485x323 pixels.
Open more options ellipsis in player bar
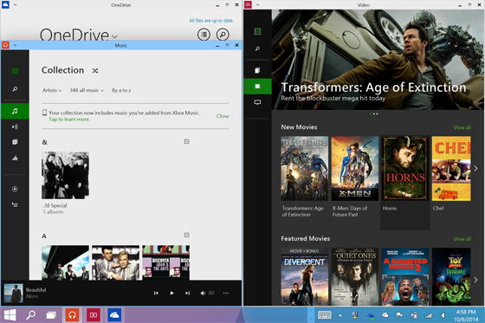(226, 293)
